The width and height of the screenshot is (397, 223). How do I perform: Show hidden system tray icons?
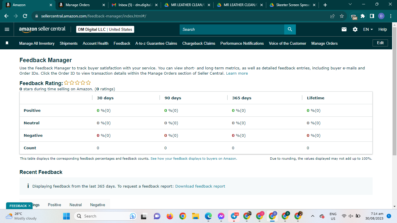tap(313, 216)
